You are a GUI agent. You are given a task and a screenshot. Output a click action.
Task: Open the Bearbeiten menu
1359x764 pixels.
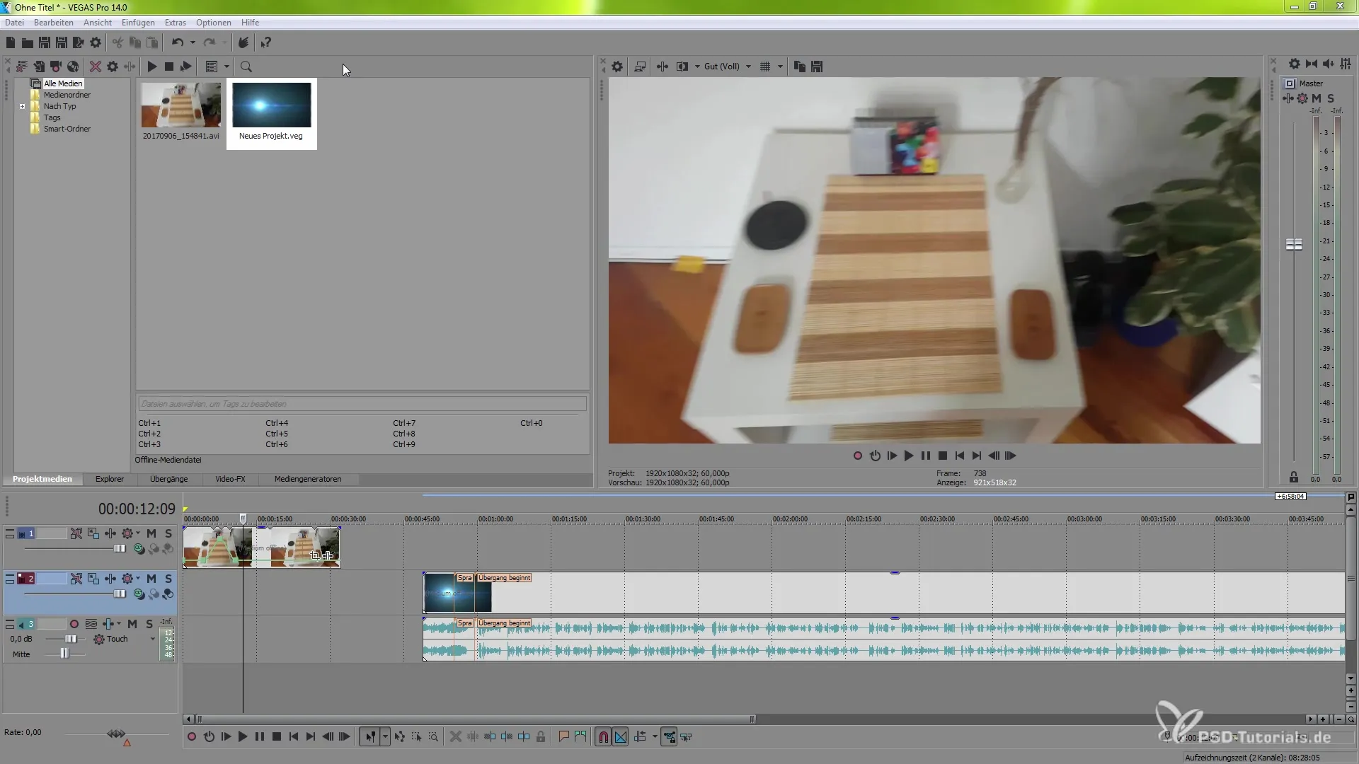pos(54,23)
